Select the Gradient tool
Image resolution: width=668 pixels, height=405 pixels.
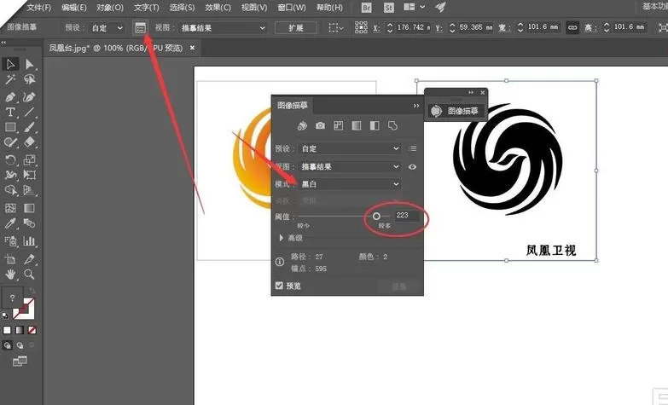(29, 208)
